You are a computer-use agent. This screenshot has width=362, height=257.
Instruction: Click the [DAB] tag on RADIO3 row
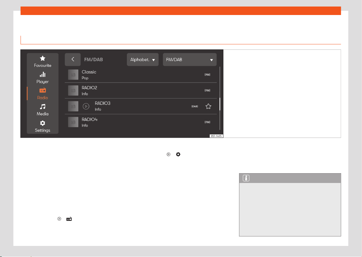[x=195, y=106]
